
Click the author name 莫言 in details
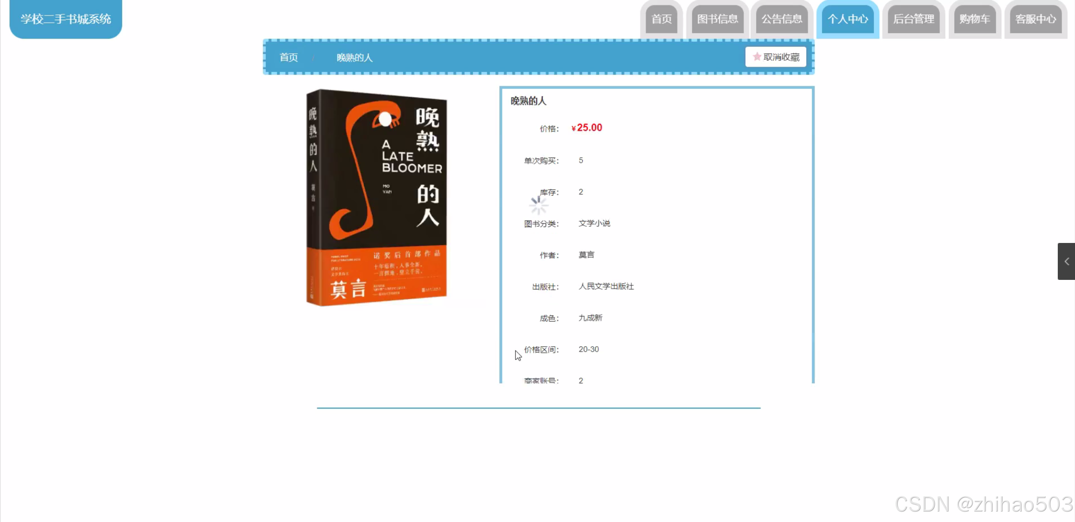[x=586, y=255]
